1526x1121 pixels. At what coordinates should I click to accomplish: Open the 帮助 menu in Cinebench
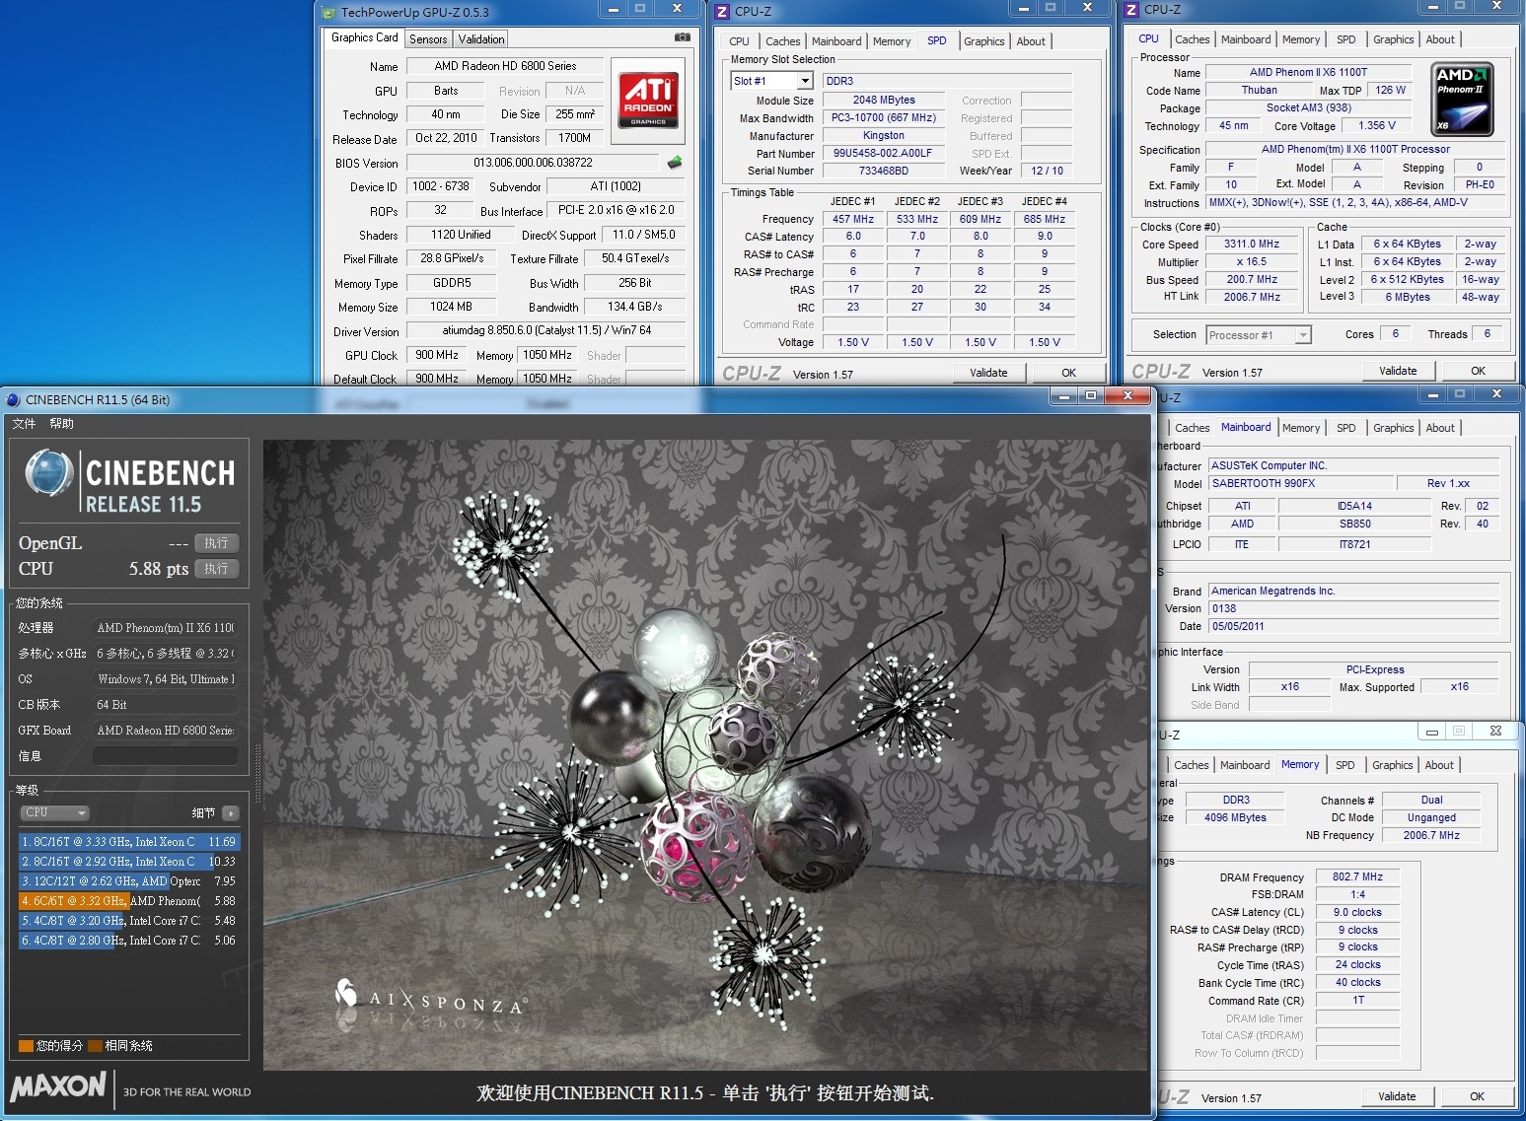point(61,424)
